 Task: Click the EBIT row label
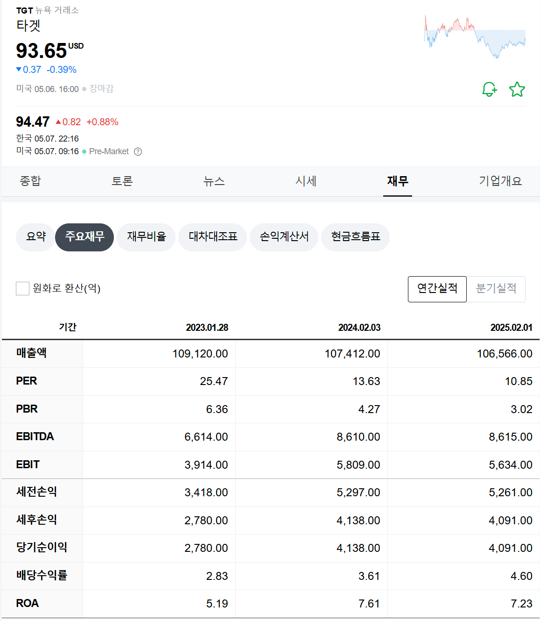28,465
